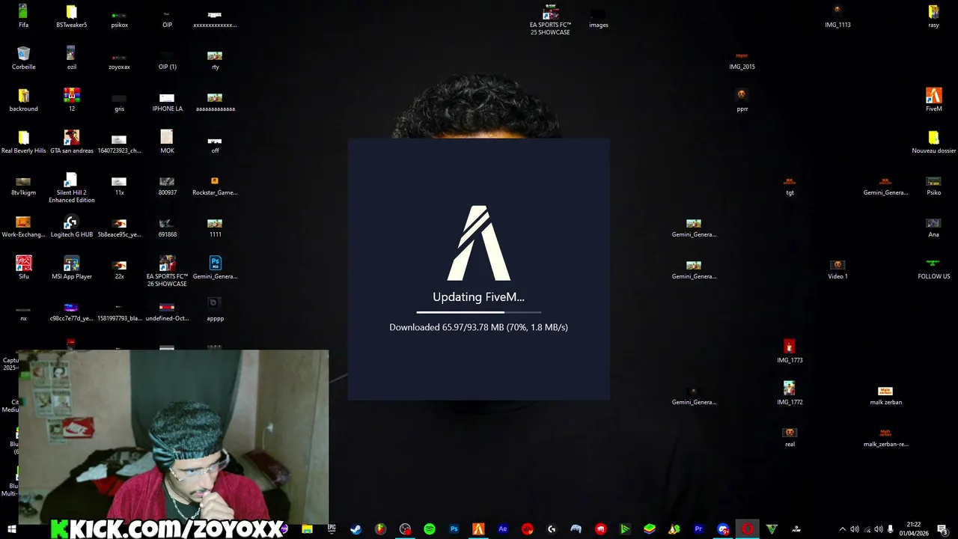Screen dimensions: 958x539
Task: Click the webcam overlay video
Action: [x=174, y=436]
